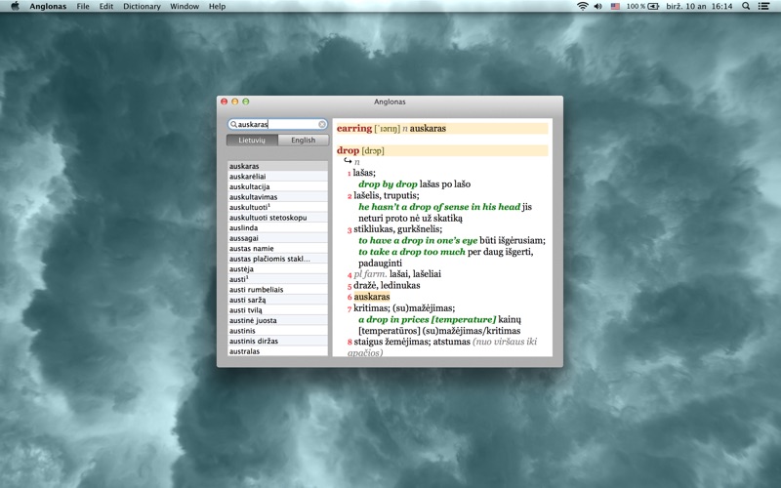781x488 pixels.
Task: Click into the auskaras search field
Action: click(277, 124)
